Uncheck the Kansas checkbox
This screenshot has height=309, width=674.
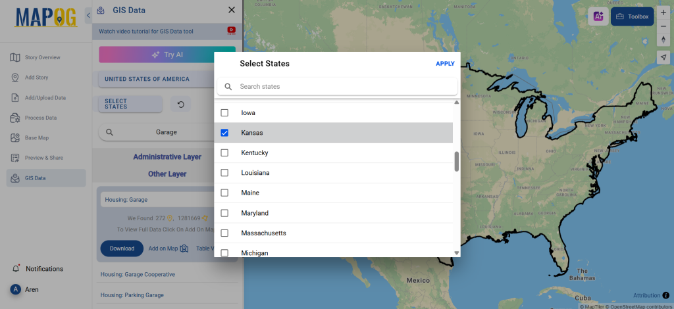[224, 133]
